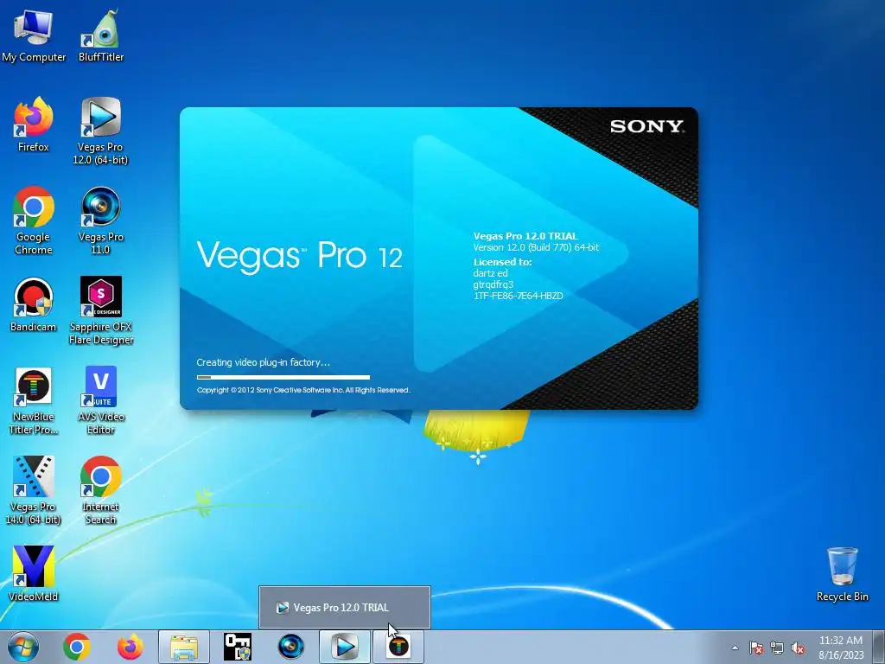The image size is (885, 664).
Task: Launch Bandicam desktop shortcut
Action: [34, 305]
